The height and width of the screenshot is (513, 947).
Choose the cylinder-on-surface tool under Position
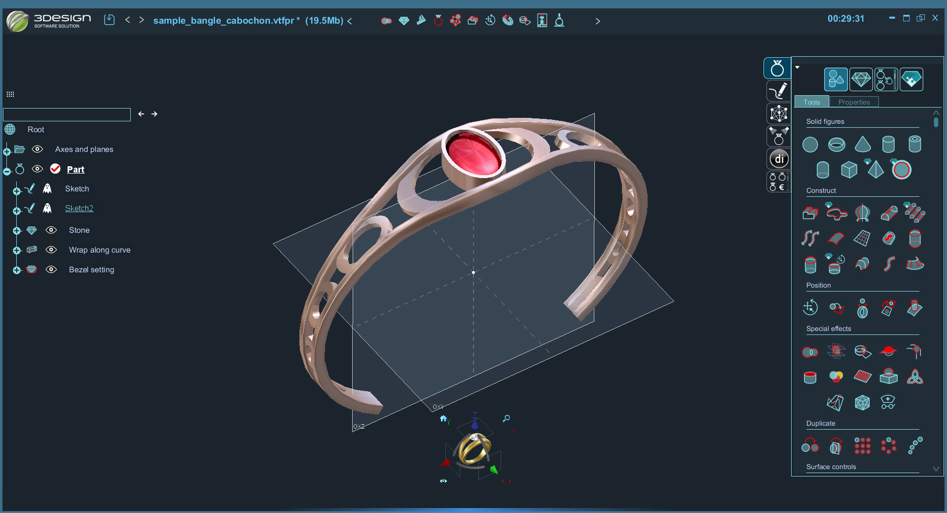click(x=915, y=308)
